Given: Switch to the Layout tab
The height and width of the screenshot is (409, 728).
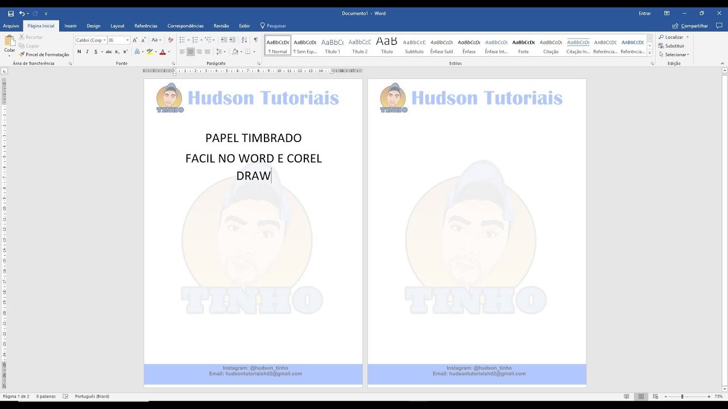Looking at the screenshot, I should pos(117,26).
